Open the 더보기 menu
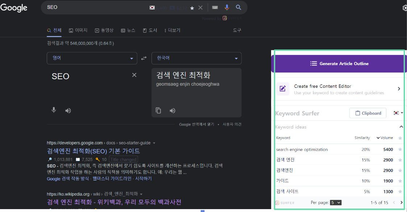 173,30
